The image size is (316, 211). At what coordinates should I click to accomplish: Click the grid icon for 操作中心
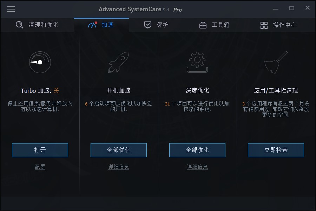pyautogui.click(x=264, y=25)
